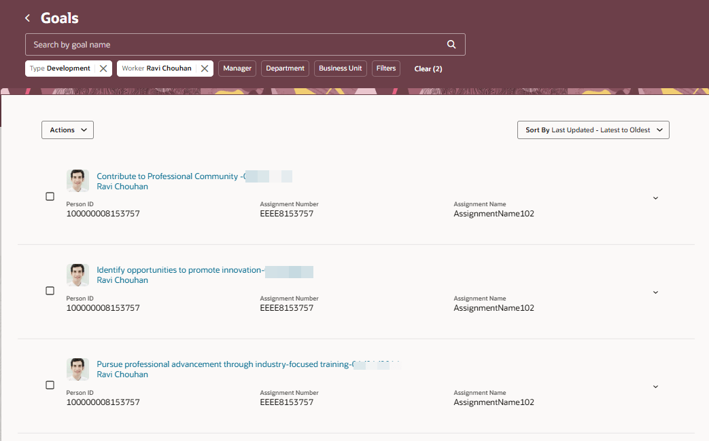
Task: Open the Manager filter
Action: pos(237,68)
